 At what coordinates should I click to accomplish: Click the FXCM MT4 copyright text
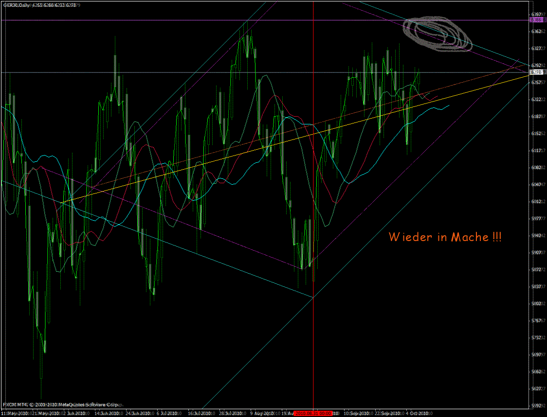tap(60, 405)
